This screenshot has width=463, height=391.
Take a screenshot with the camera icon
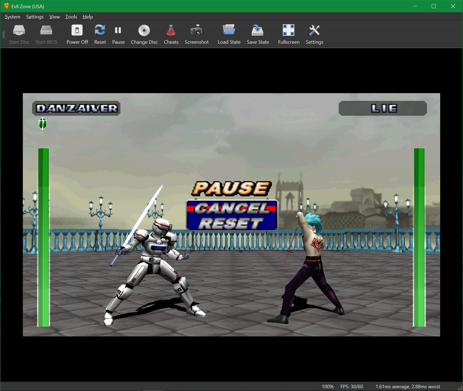[x=197, y=34]
